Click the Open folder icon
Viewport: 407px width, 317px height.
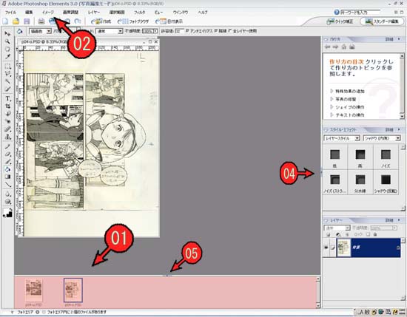coord(16,21)
